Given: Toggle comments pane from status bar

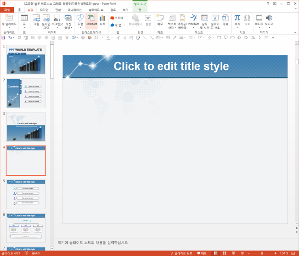Looking at the screenshot, I should 202,253.
